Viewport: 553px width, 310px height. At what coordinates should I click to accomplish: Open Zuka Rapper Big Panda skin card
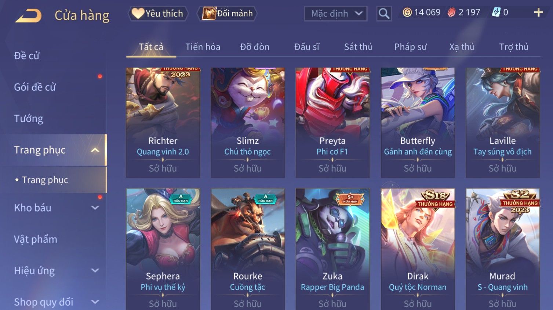(x=332, y=249)
